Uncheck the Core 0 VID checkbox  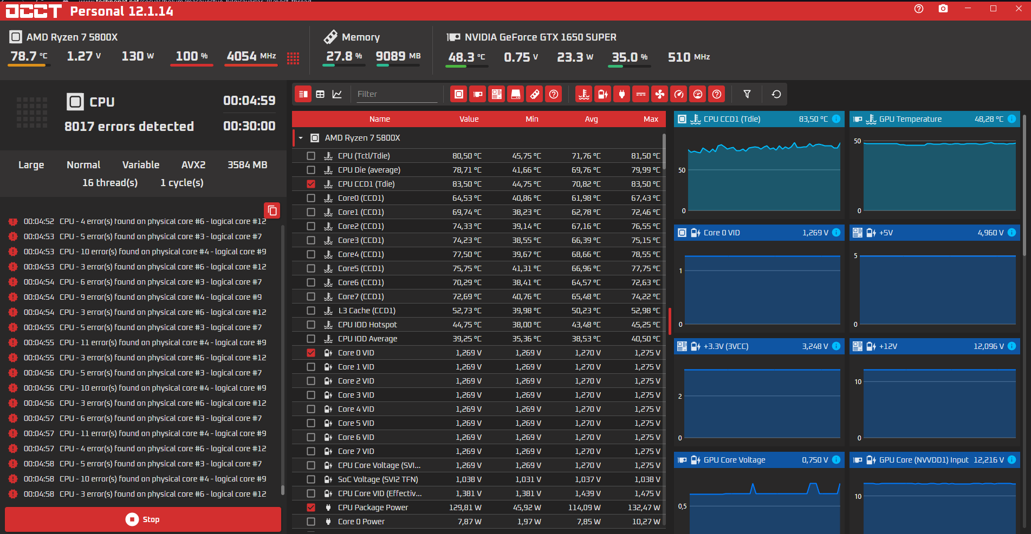click(311, 353)
